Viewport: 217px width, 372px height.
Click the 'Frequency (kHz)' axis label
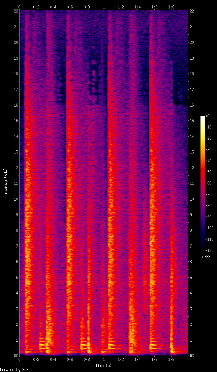tap(5, 183)
